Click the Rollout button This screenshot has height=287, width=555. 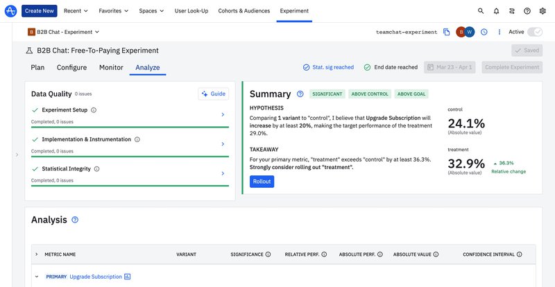tap(262, 182)
